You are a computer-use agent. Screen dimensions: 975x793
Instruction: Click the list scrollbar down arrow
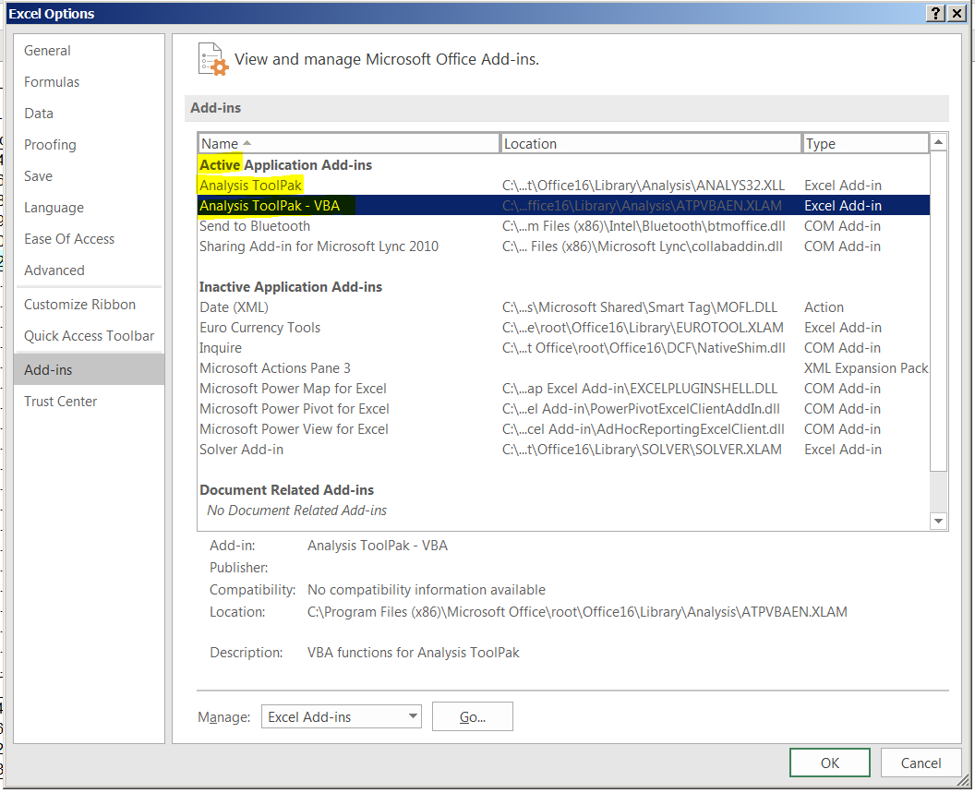938,522
